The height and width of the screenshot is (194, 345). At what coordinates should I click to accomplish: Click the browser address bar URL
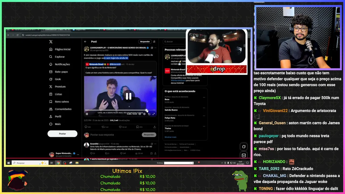click(x=48, y=35)
